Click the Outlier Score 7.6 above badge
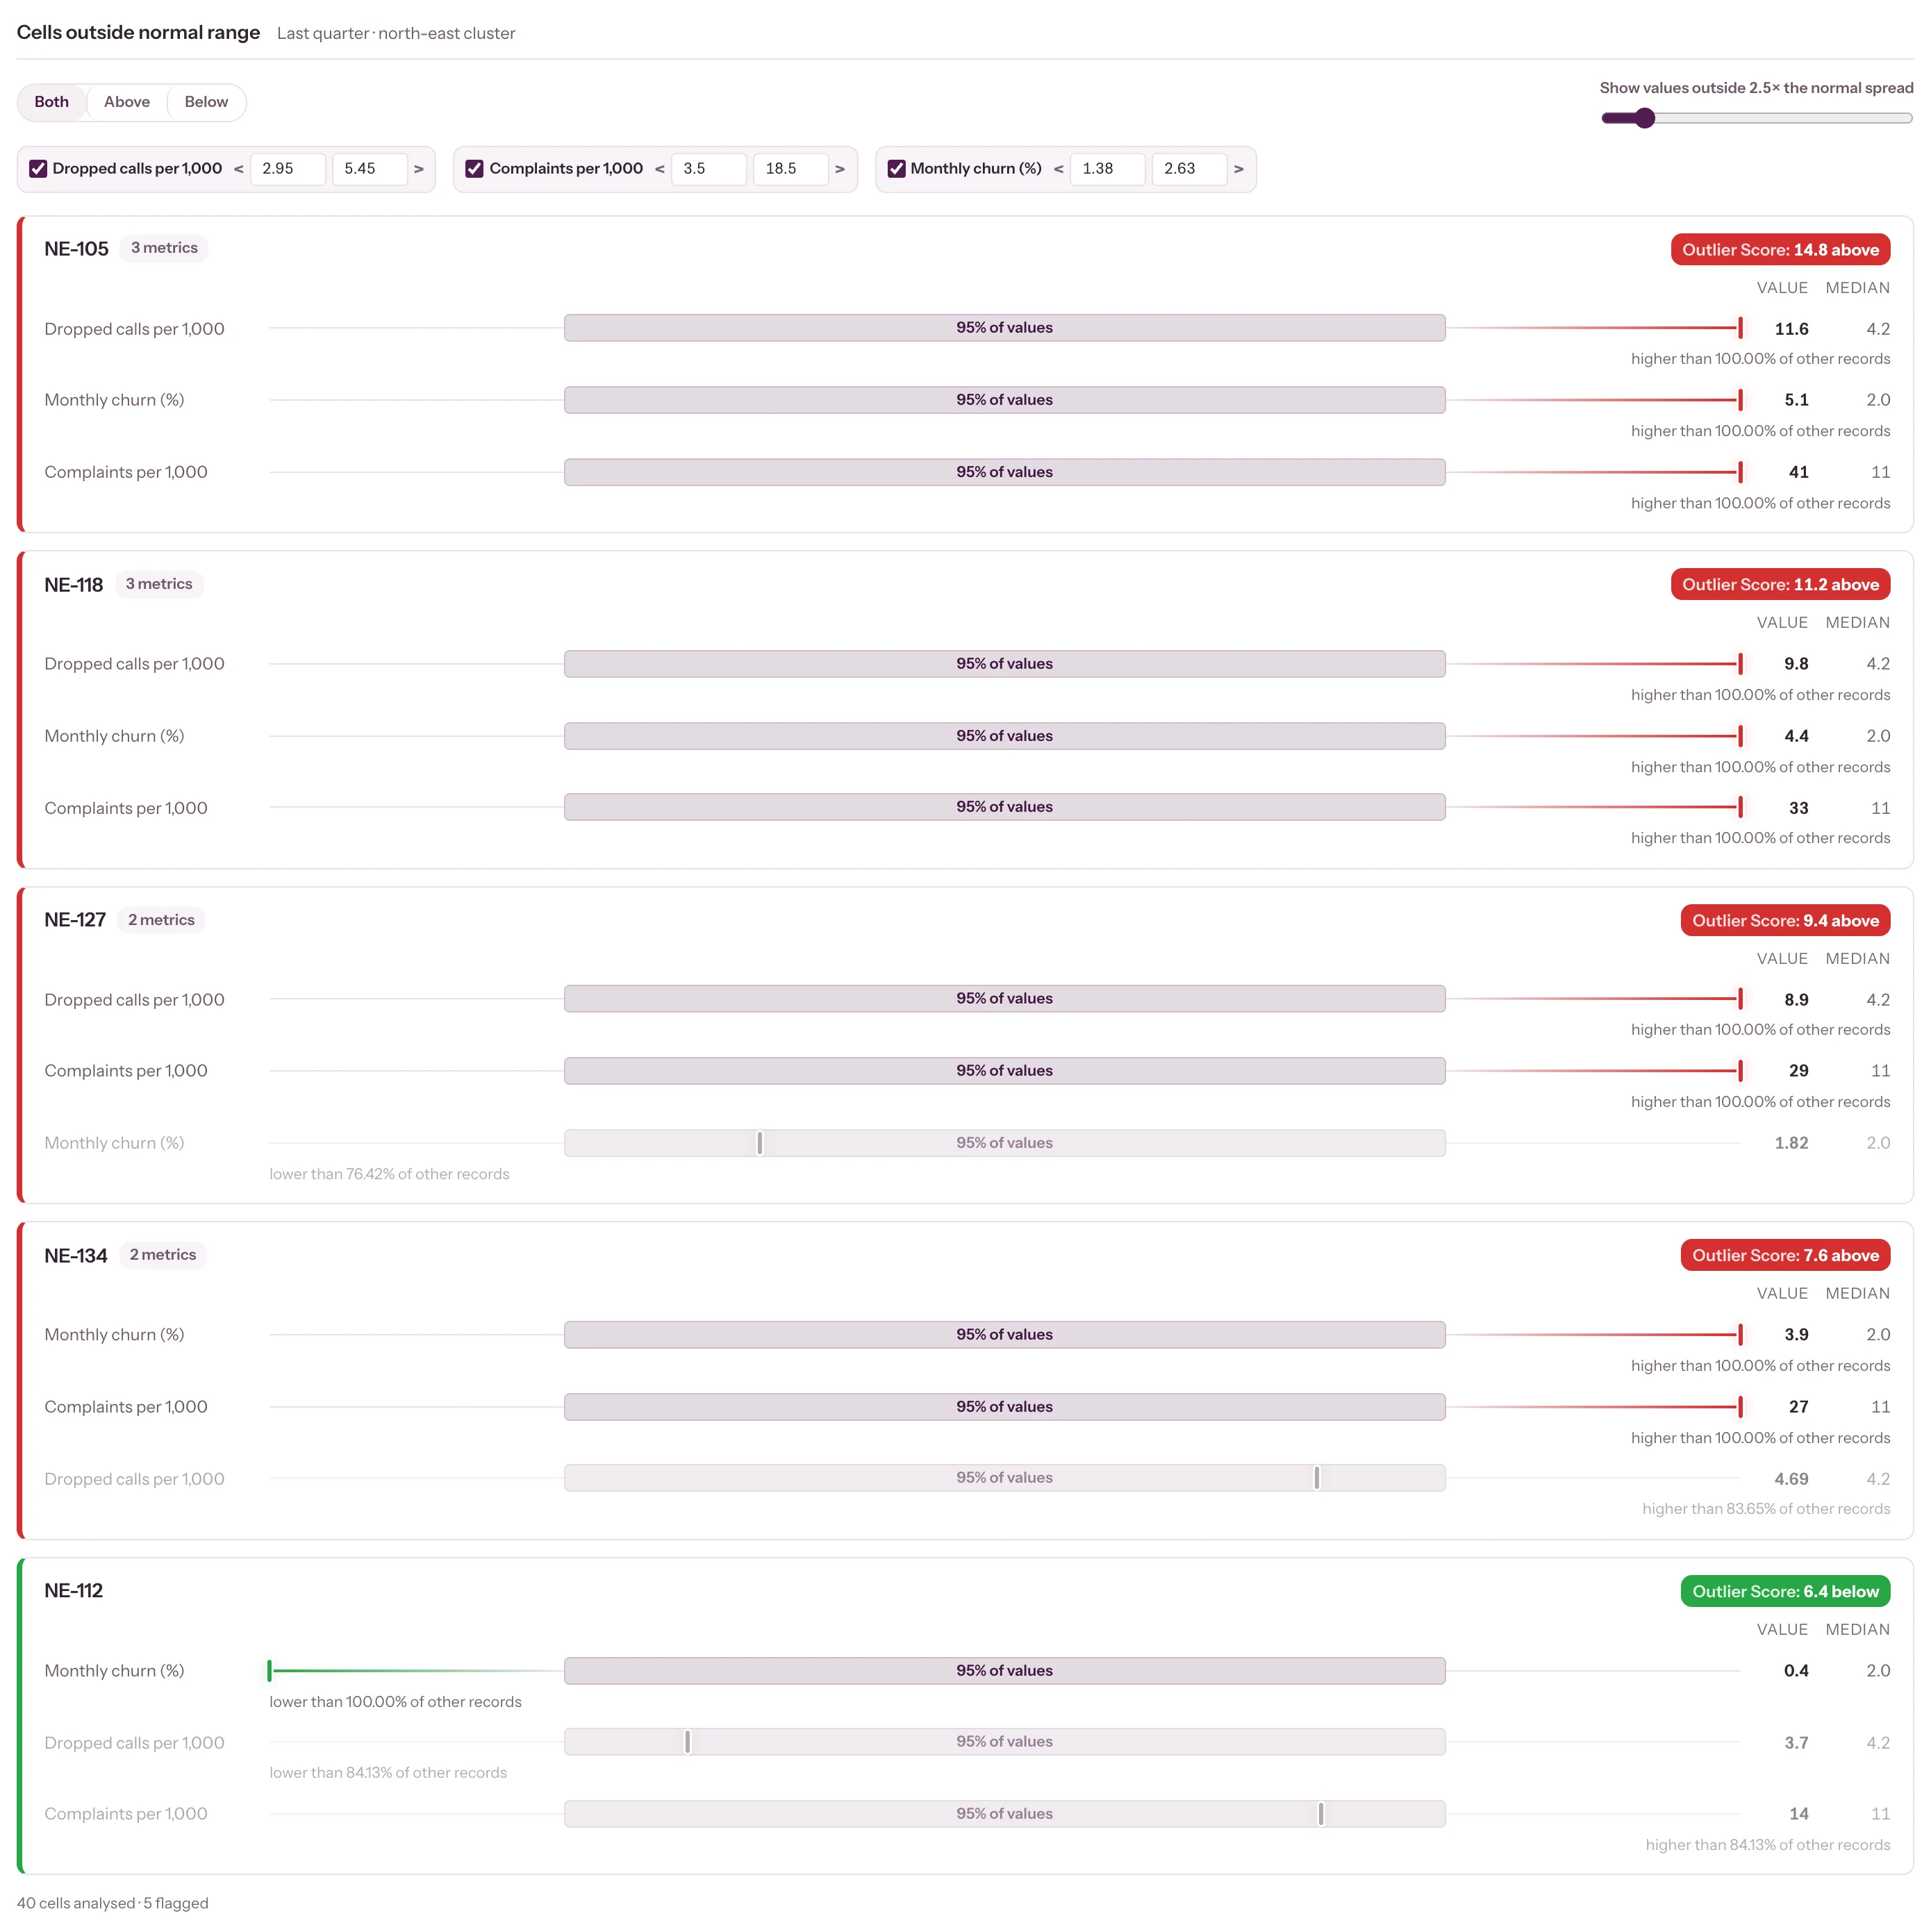Image resolution: width=1931 pixels, height=1932 pixels. pos(1785,1256)
